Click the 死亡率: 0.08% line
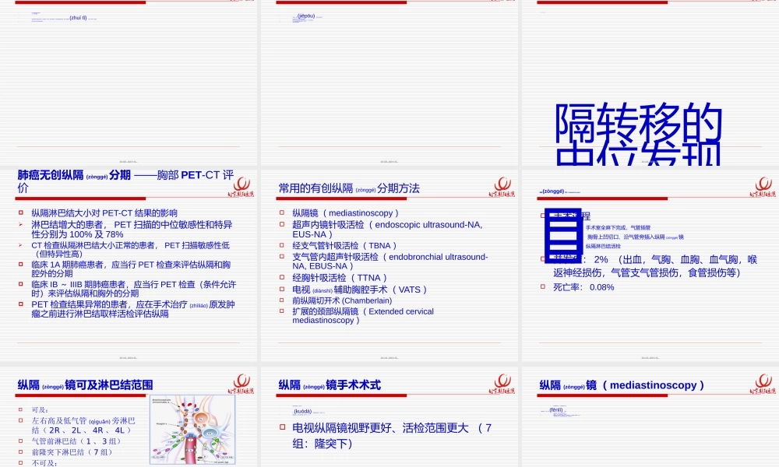Screen dimensions: 779x467 [583, 287]
